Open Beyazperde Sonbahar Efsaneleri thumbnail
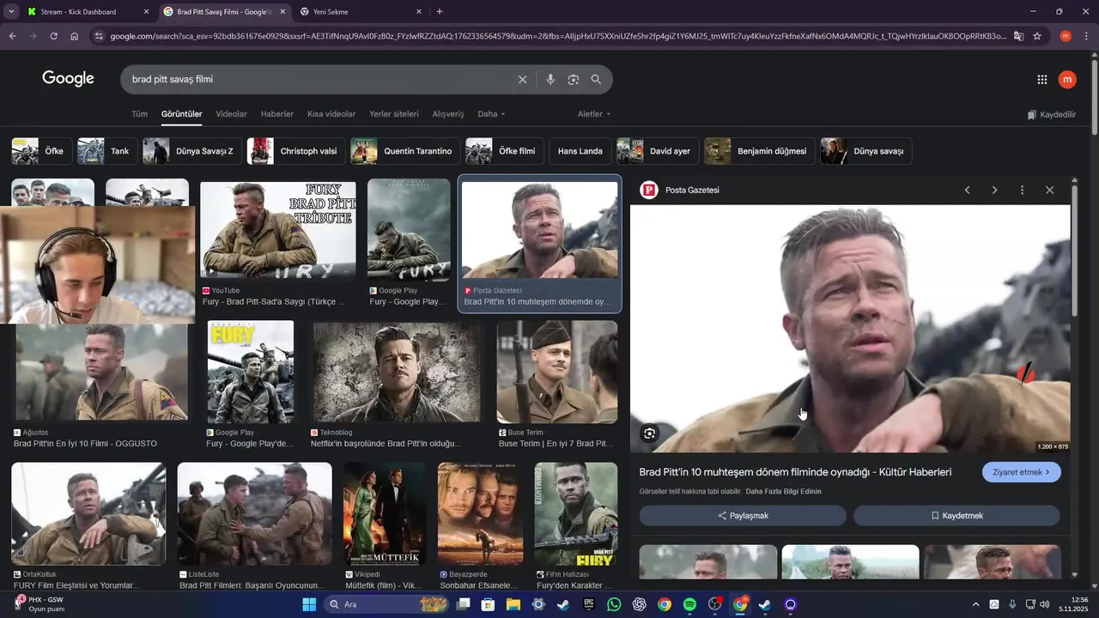The image size is (1099, 618). (480, 513)
